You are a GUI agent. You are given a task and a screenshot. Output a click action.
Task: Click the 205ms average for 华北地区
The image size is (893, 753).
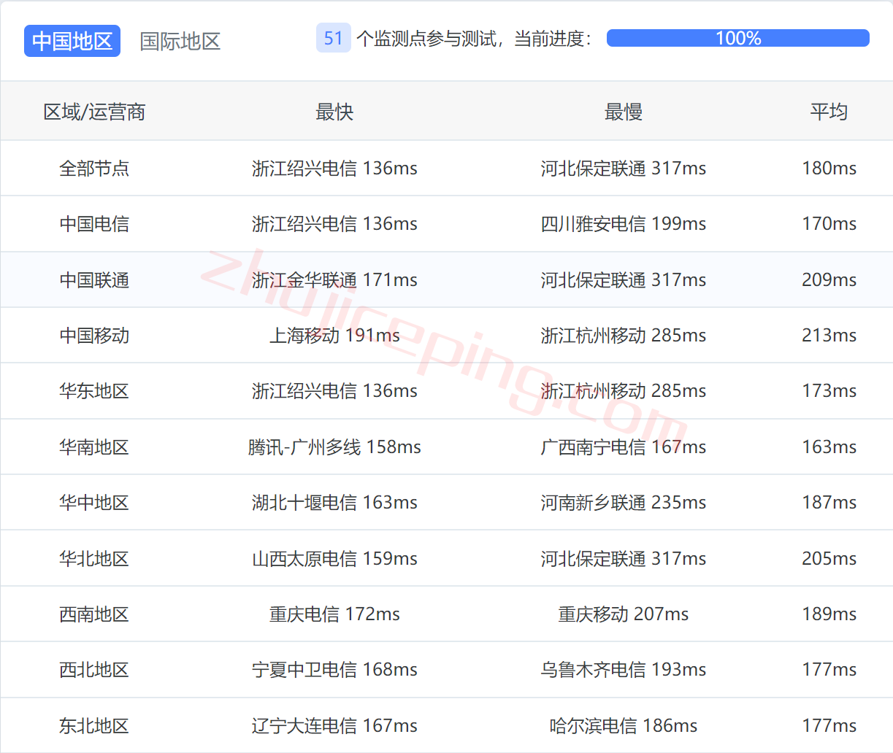click(x=829, y=559)
